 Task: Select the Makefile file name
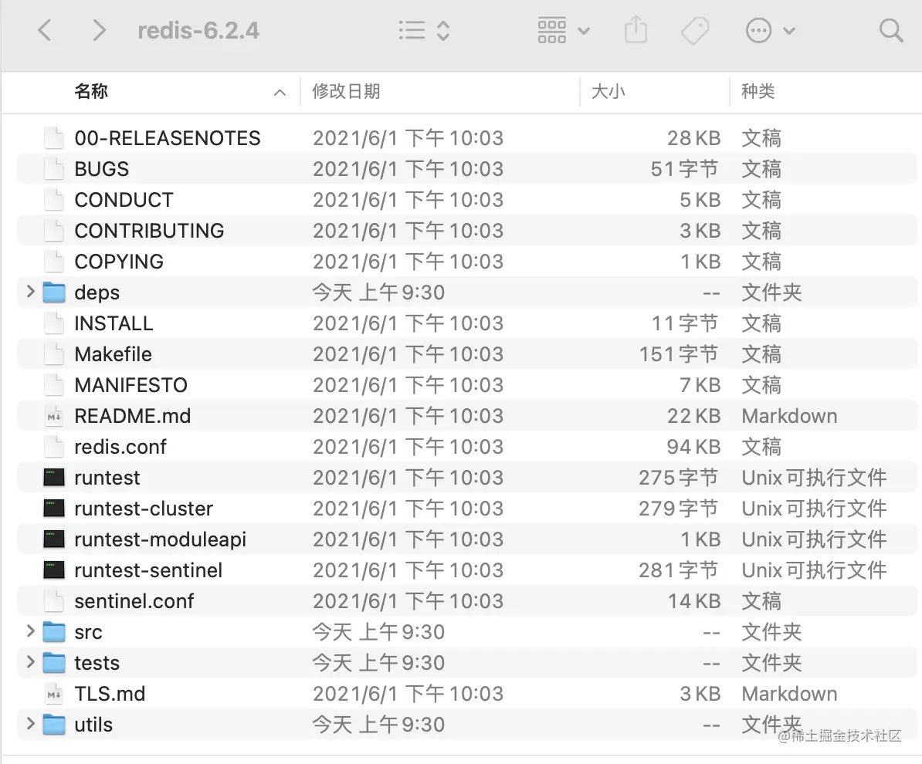coord(113,354)
